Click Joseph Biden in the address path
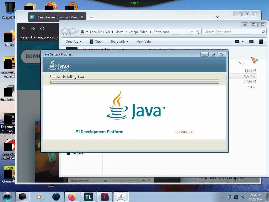 coord(138,32)
